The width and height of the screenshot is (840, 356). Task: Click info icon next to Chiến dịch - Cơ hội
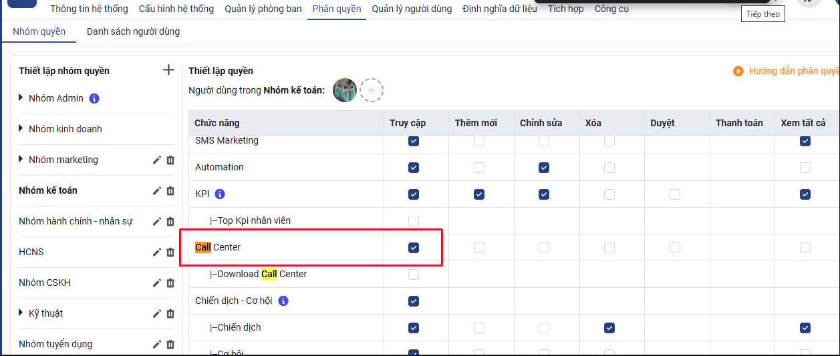click(283, 301)
